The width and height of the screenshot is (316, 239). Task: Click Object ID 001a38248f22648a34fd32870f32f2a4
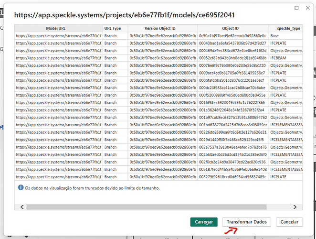pyautogui.click(x=233, y=110)
